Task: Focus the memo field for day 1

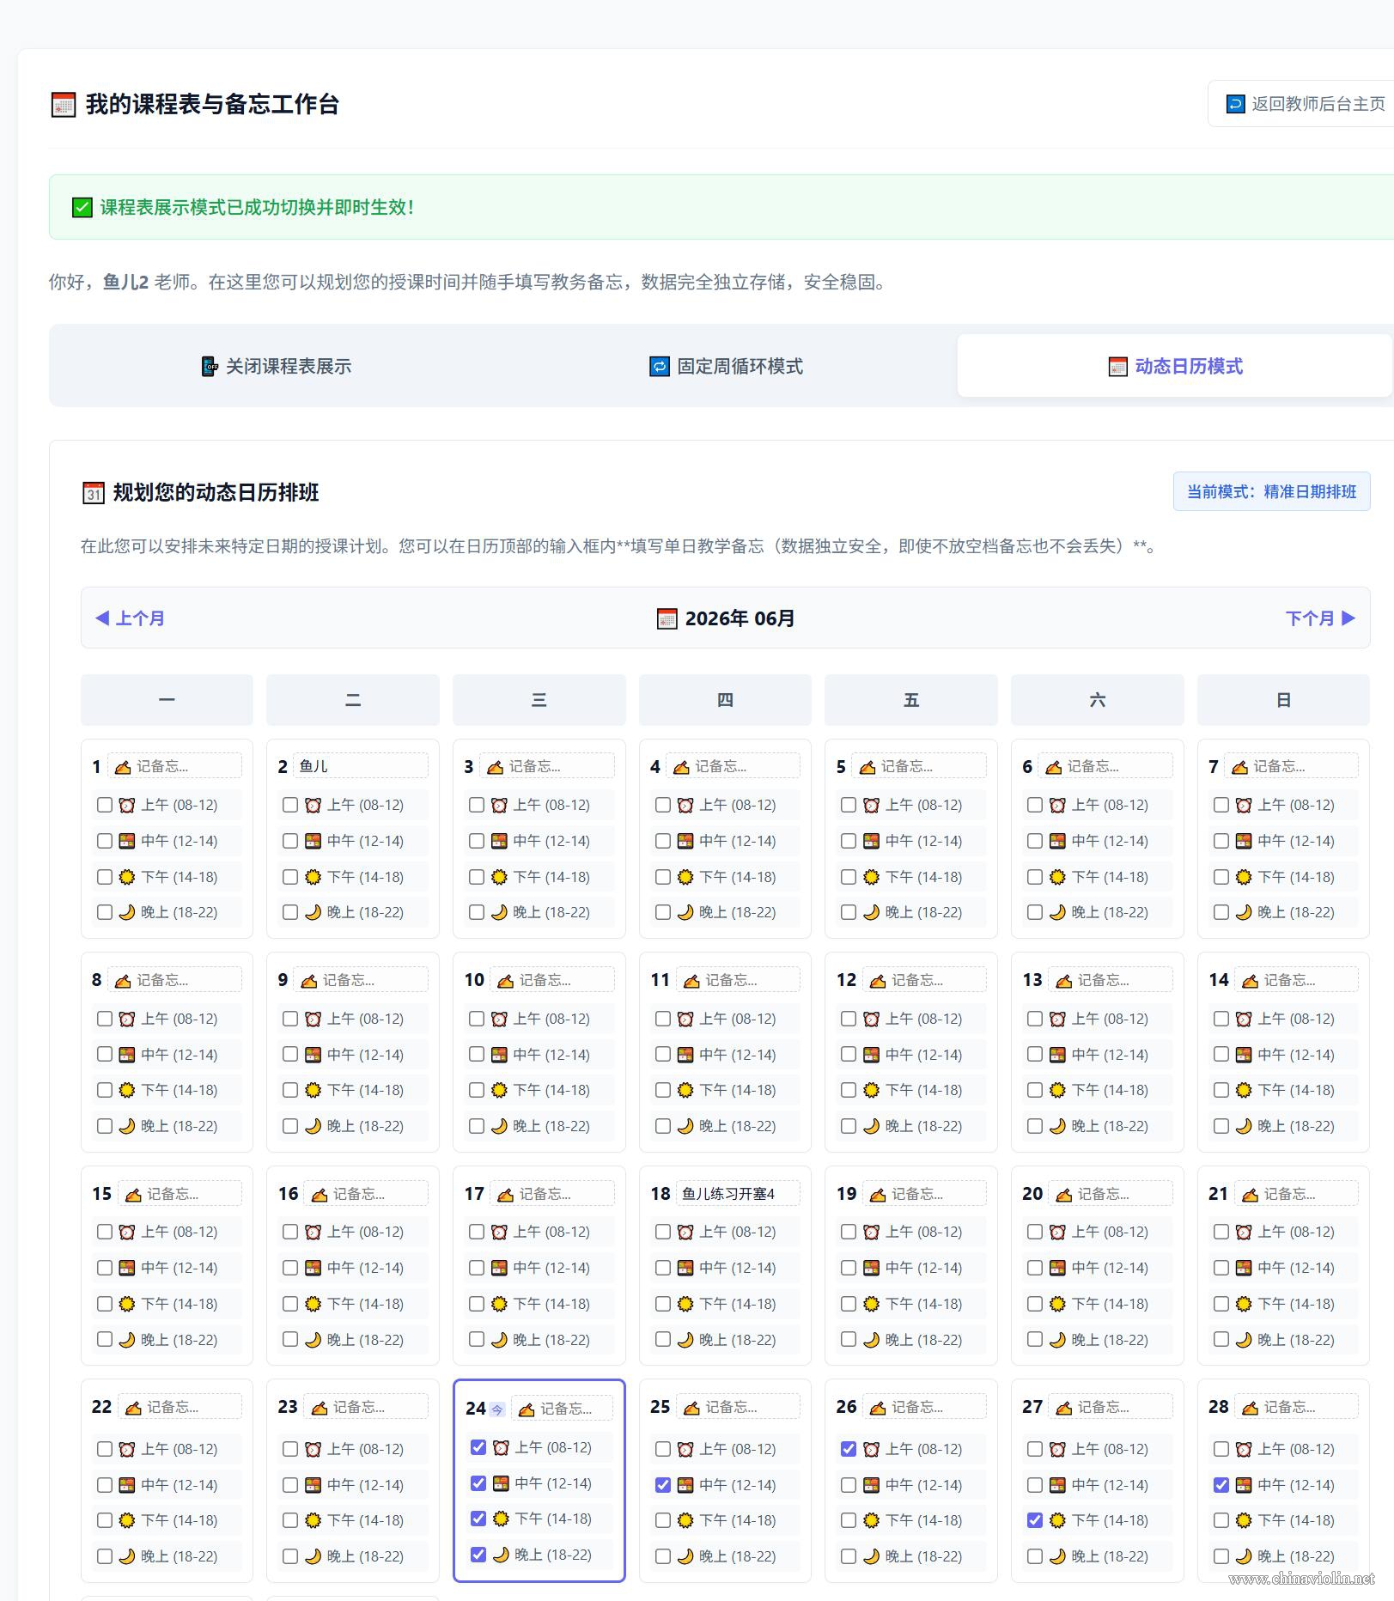Action: 174,766
